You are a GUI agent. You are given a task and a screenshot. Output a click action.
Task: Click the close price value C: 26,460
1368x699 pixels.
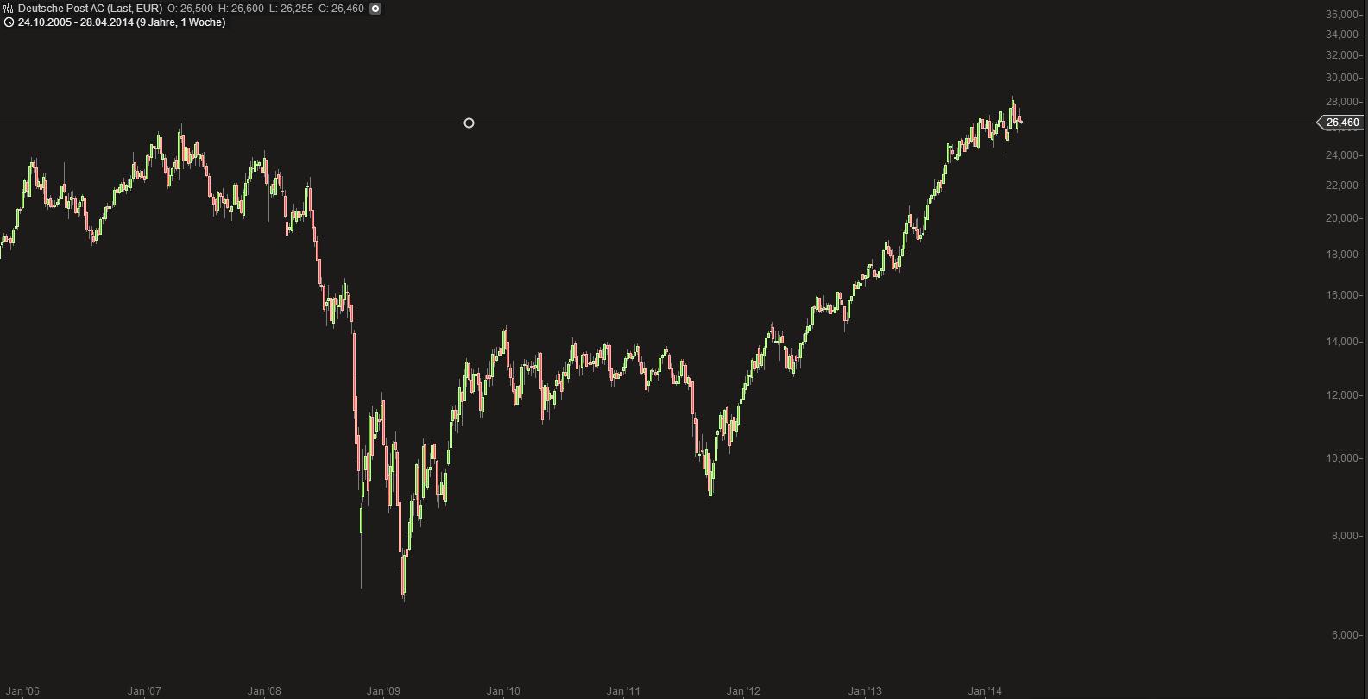tap(341, 9)
